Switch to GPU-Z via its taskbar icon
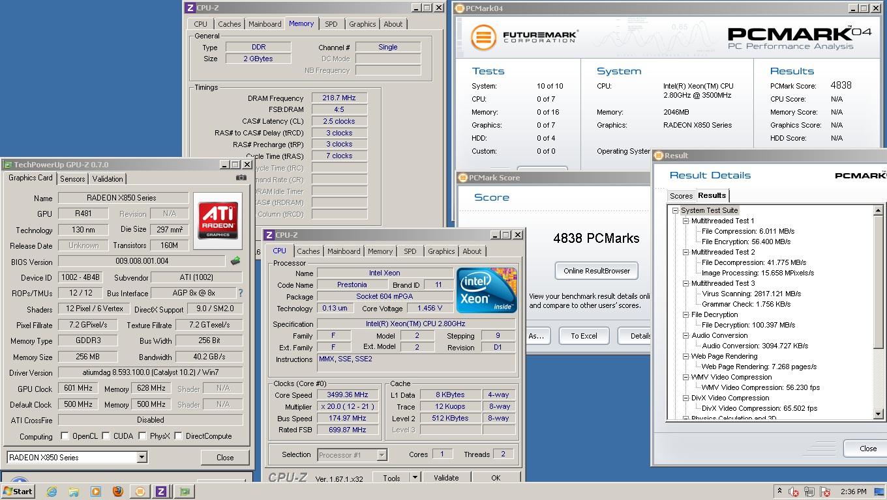This screenshot has height=500, width=887. (x=184, y=492)
